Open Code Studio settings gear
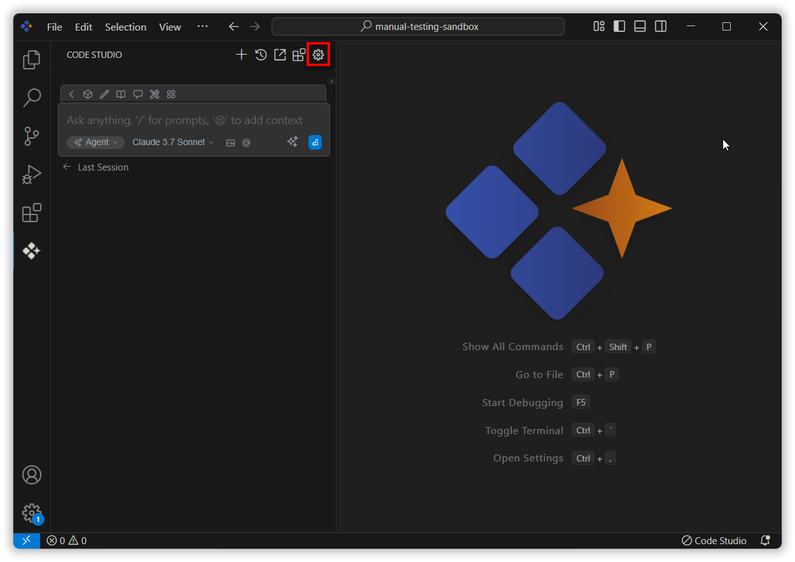Image resolution: width=795 pixels, height=562 pixels. tap(319, 55)
